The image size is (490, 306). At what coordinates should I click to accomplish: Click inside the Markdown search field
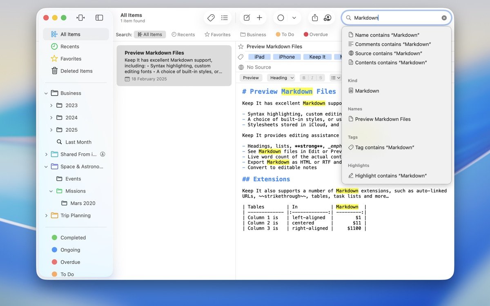[x=394, y=18]
